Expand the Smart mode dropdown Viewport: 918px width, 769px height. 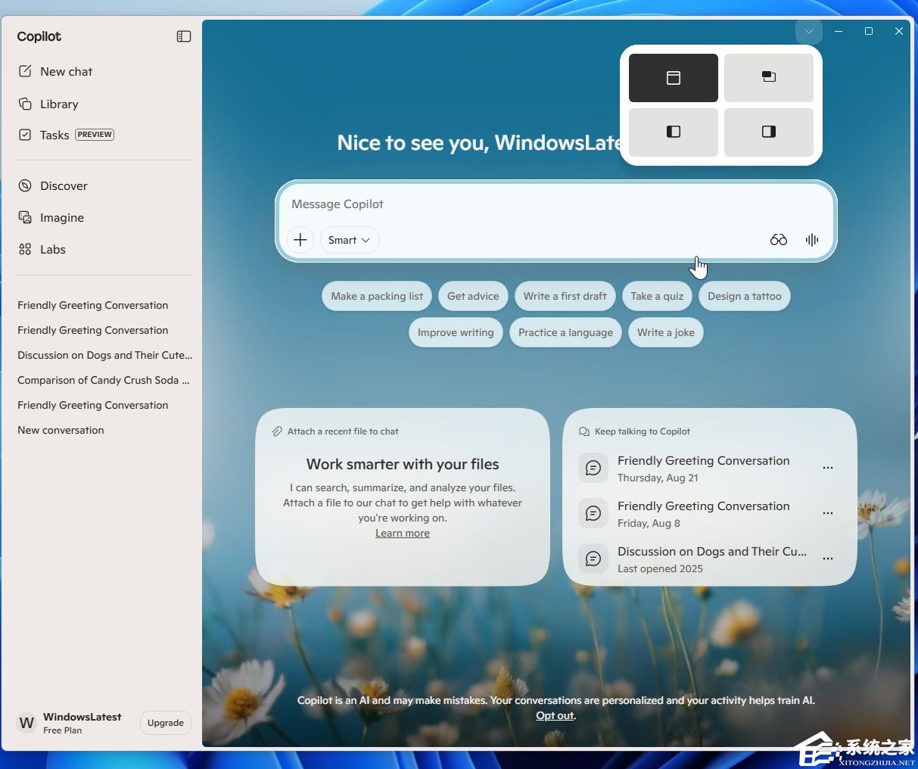coord(350,240)
